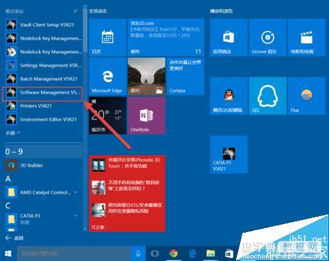Viewport: 329px width, 261px height.
Task: Select Printers V5R21 text label
Action: 36,106
